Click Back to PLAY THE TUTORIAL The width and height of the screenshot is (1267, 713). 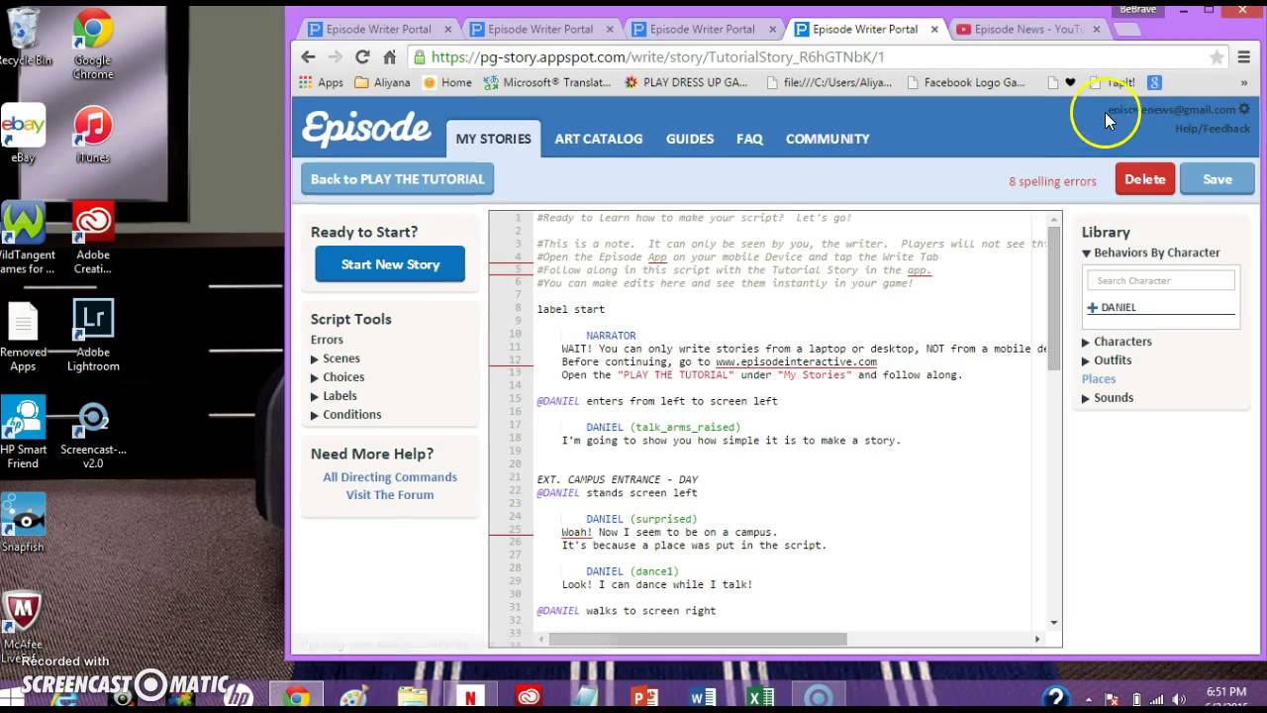click(397, 179)
